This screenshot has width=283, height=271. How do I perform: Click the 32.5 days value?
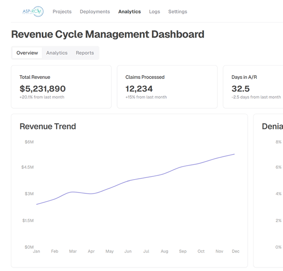(x=240, y=89)
